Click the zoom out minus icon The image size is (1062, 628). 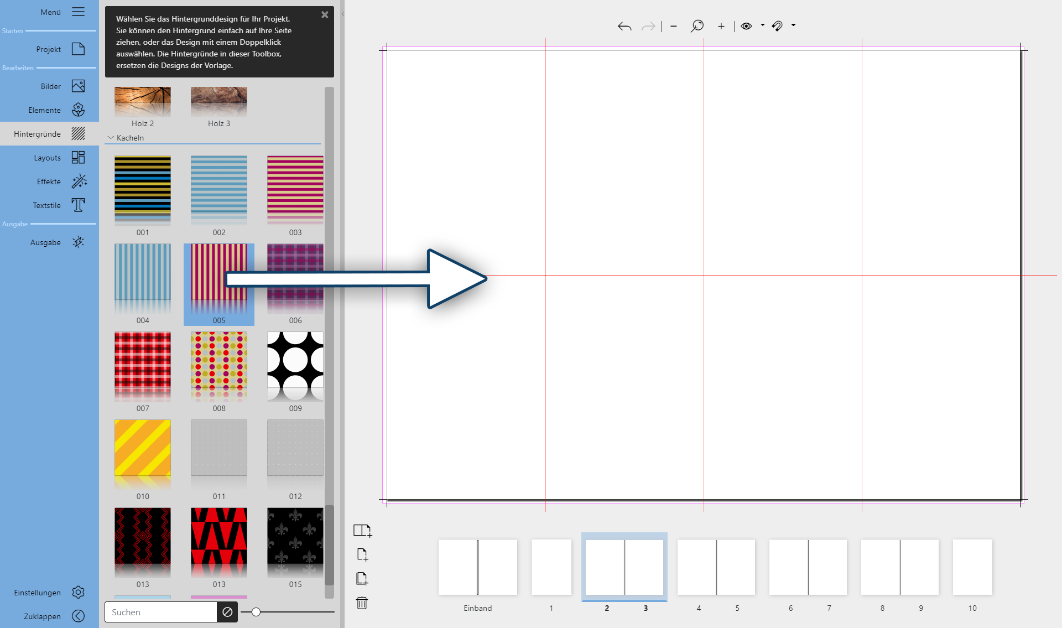point(673,26)
